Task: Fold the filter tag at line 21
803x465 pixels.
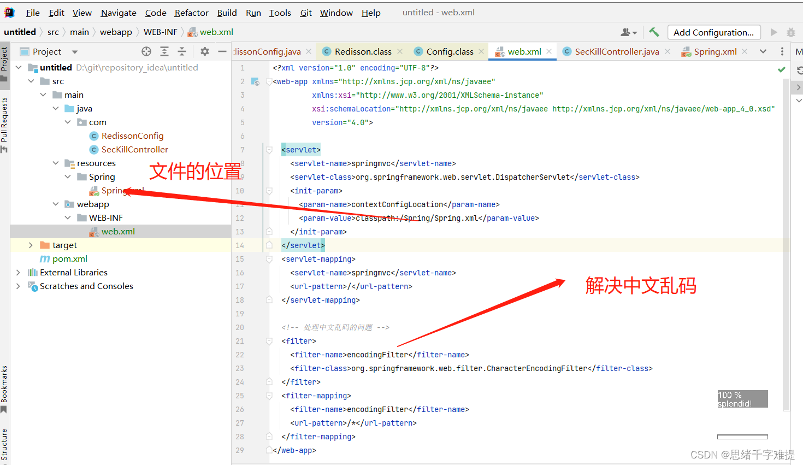Action: pos(269,340)
